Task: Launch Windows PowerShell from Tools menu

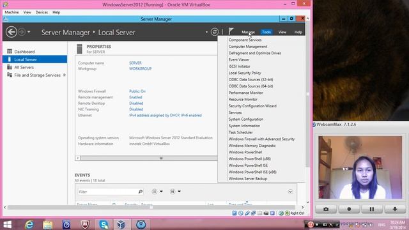Action: coord(245,152)
